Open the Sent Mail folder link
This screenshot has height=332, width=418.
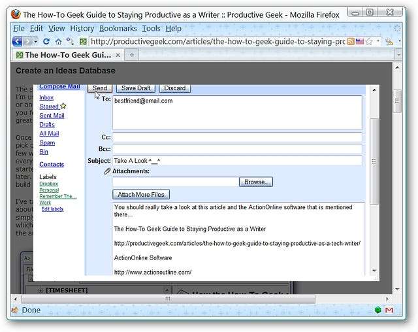point(52,115)
